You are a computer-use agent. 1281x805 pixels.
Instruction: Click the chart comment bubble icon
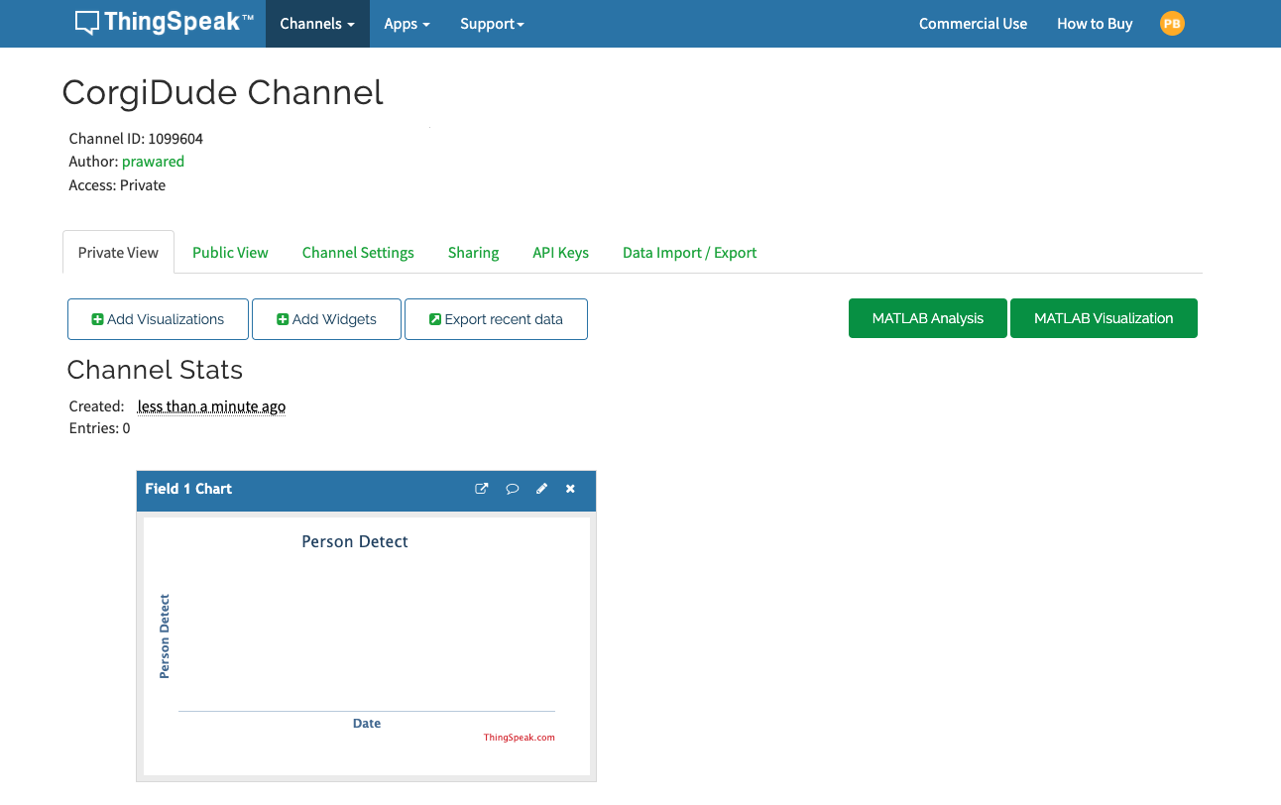pos(512,489)
